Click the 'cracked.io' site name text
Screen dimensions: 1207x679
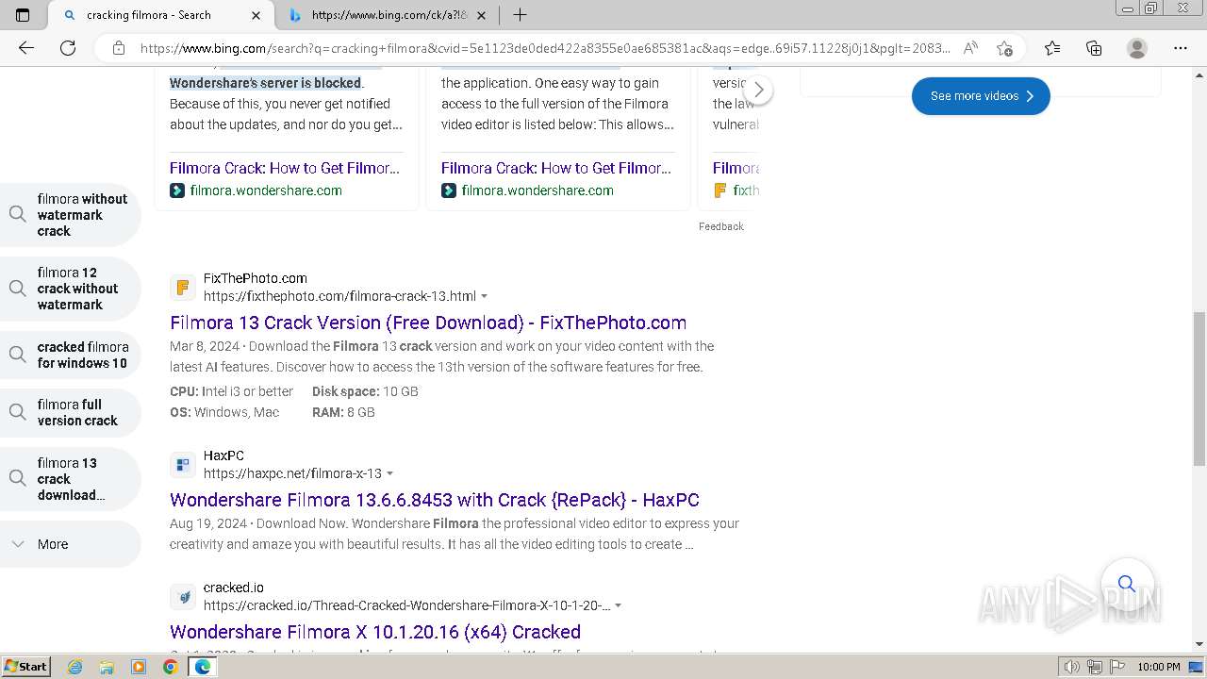[x=234, y=588]
